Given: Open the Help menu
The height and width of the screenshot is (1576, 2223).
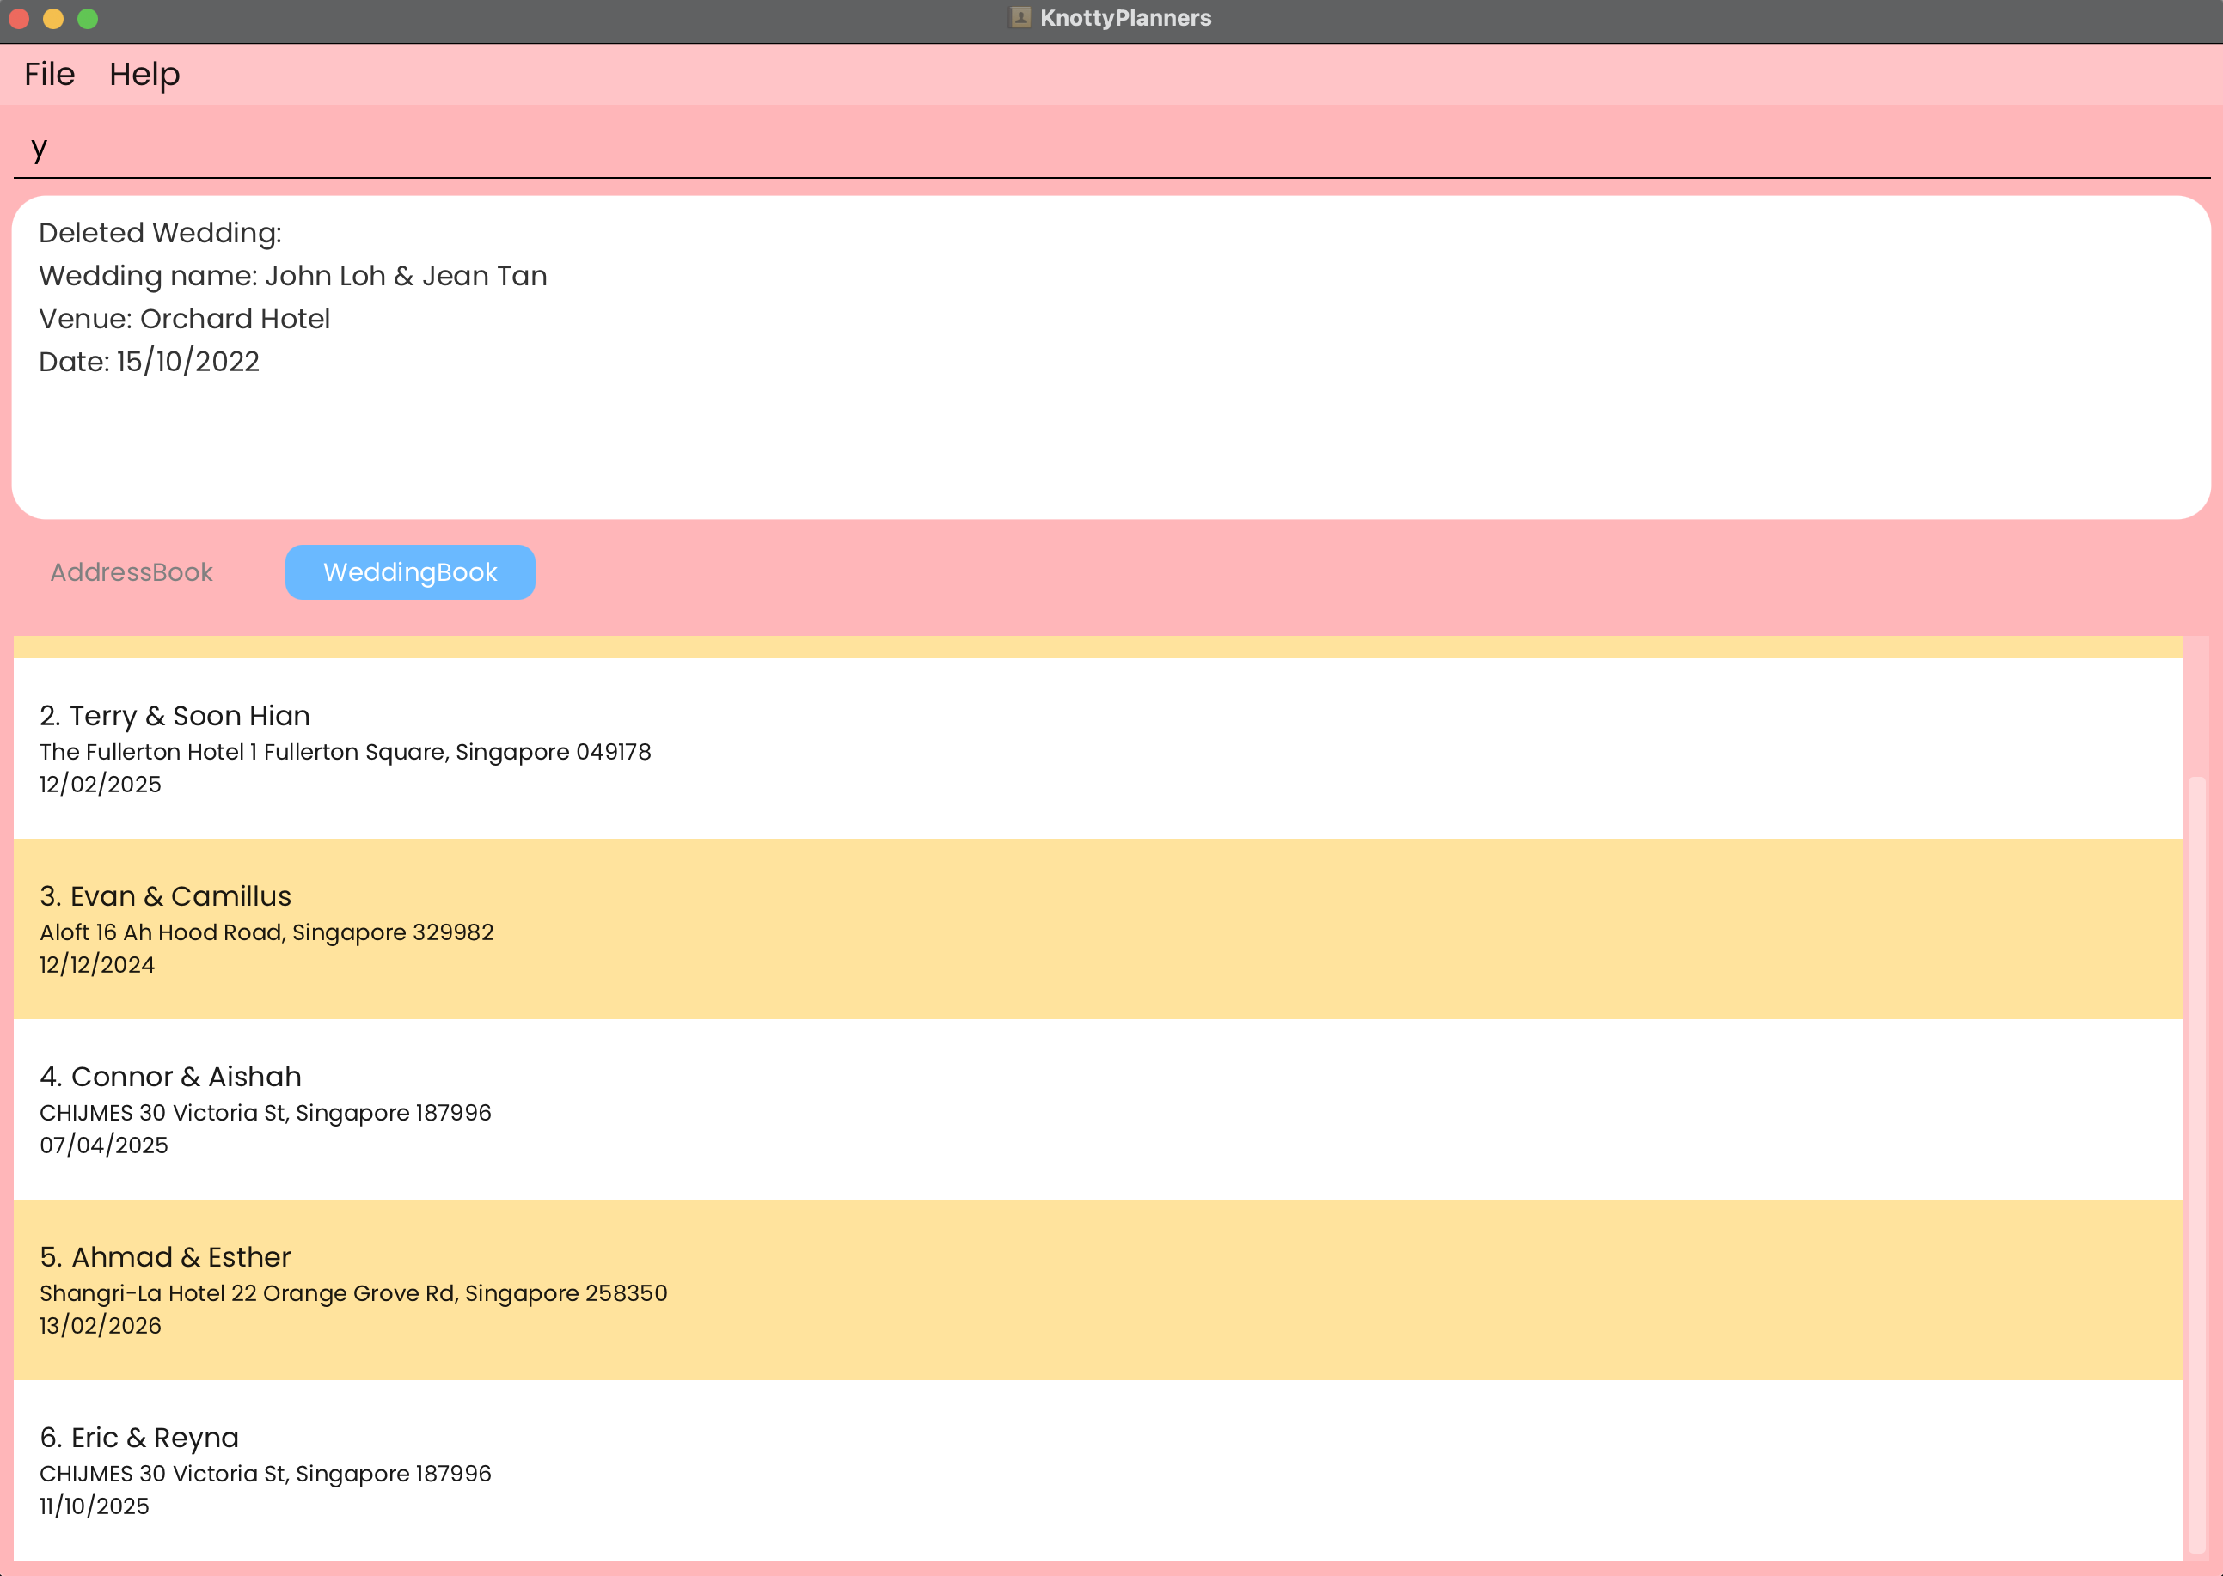Looking at the screenshot, I should coord(144,74).
